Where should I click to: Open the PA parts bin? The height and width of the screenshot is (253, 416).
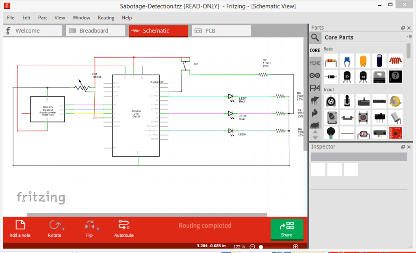315,88
